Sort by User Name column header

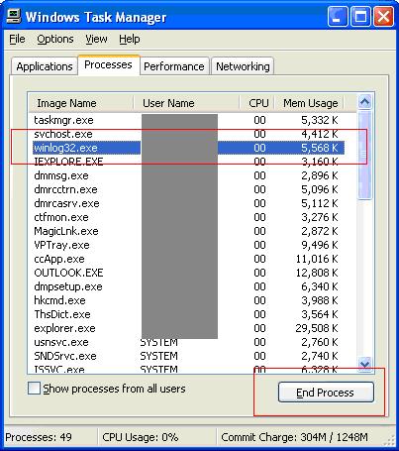pyautogui.click(x=186, y=103)
